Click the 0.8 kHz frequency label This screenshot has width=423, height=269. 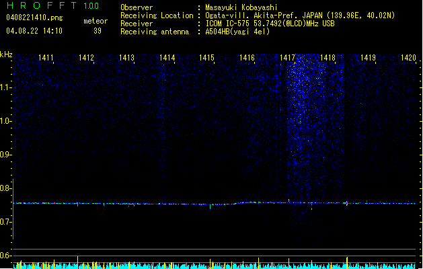[5, 188]
